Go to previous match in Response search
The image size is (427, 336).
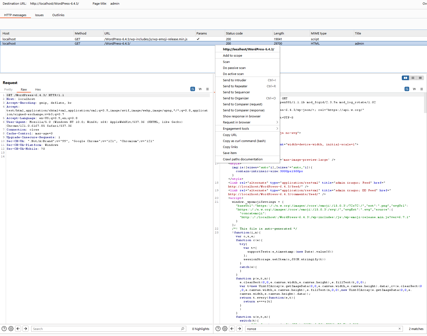pos(232,329)
